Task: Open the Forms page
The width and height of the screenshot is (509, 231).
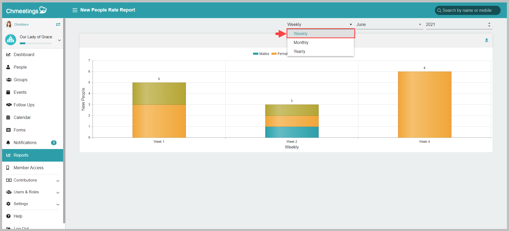Action: [19, 130]
